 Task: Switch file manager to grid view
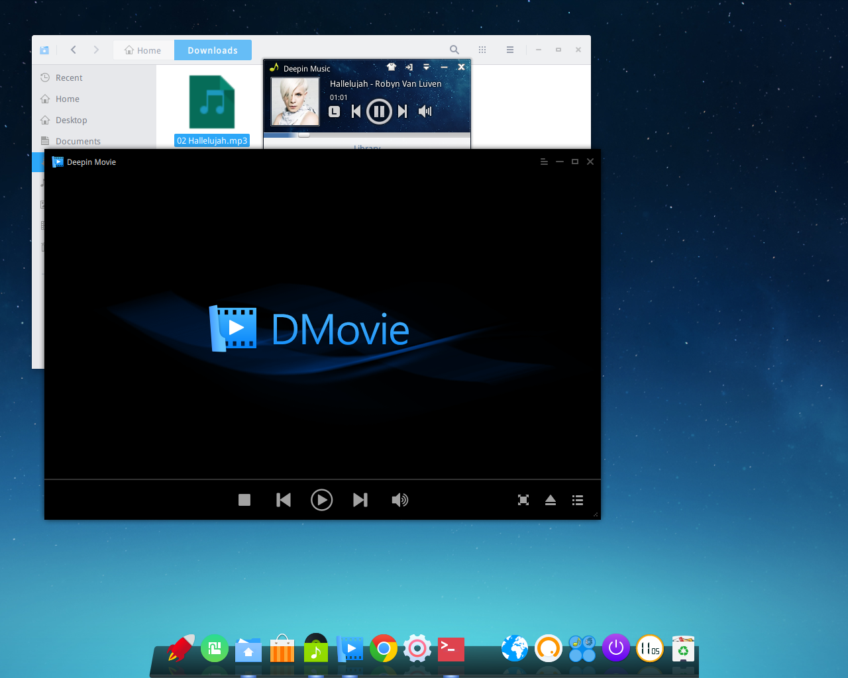coord(482,50)
